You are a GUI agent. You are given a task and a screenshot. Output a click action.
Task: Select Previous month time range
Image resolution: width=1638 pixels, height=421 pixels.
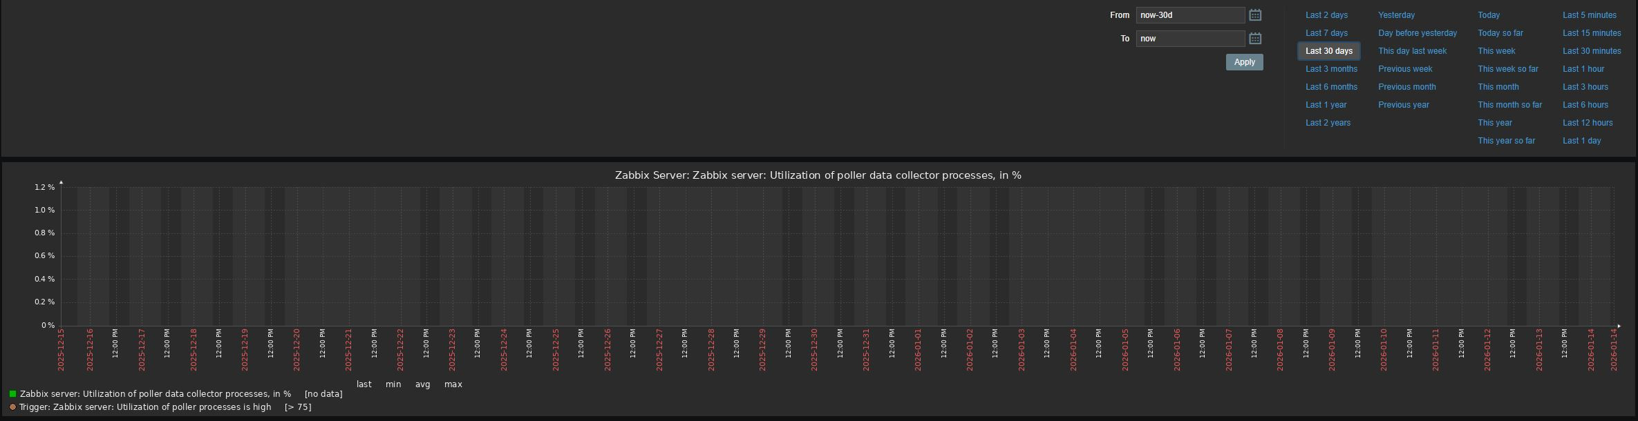tap(1406, 87)
